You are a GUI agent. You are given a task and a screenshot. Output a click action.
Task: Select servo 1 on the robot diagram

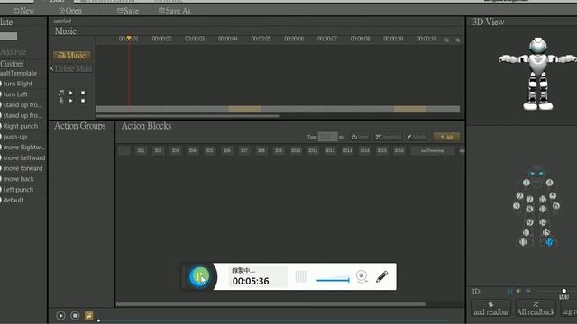tap(527, 183)
